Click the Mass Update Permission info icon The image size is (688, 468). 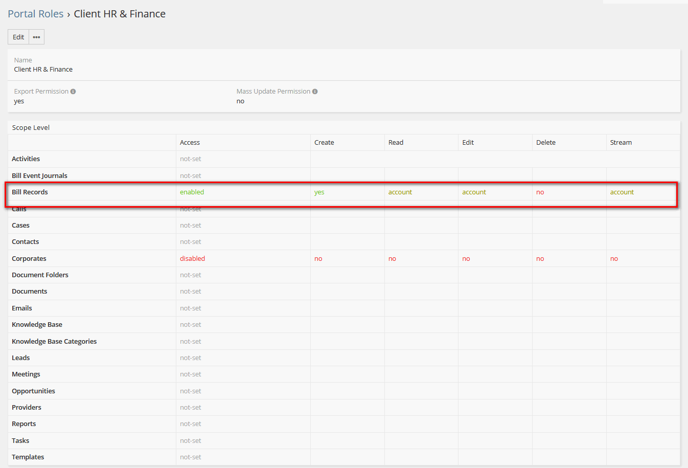coord(315,92)
